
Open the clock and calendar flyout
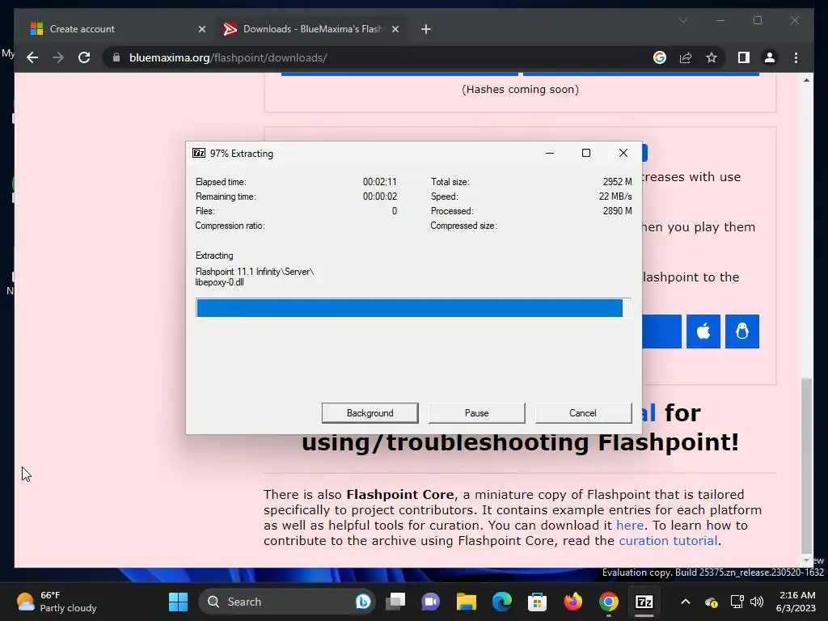pyautogui.click(x=797, y=602)
